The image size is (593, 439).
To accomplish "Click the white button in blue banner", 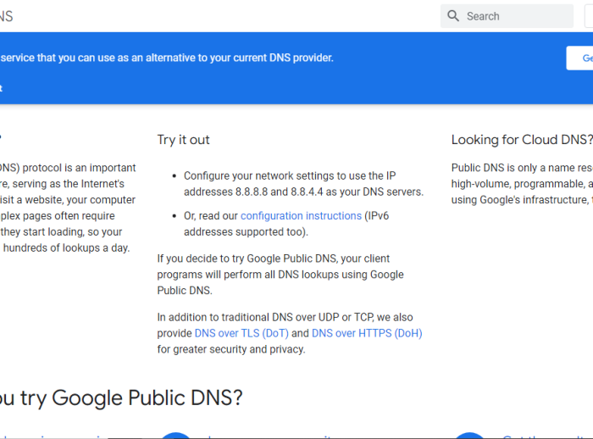I will [579, 58].
